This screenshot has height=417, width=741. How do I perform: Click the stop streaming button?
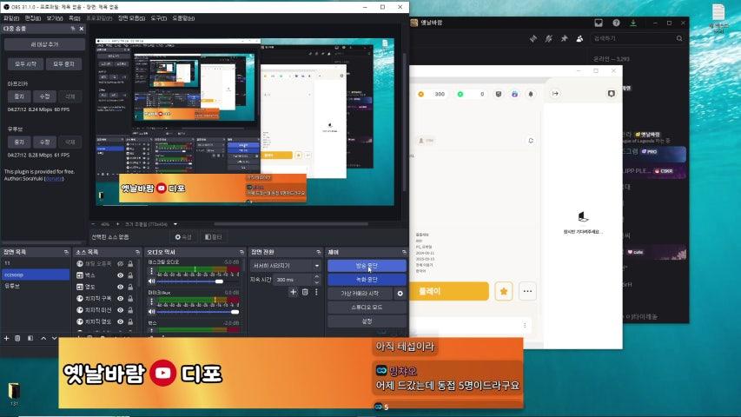pos(367,266)
